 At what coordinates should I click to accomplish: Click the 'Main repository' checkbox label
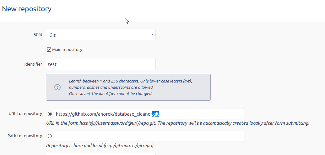coord(67,49)
